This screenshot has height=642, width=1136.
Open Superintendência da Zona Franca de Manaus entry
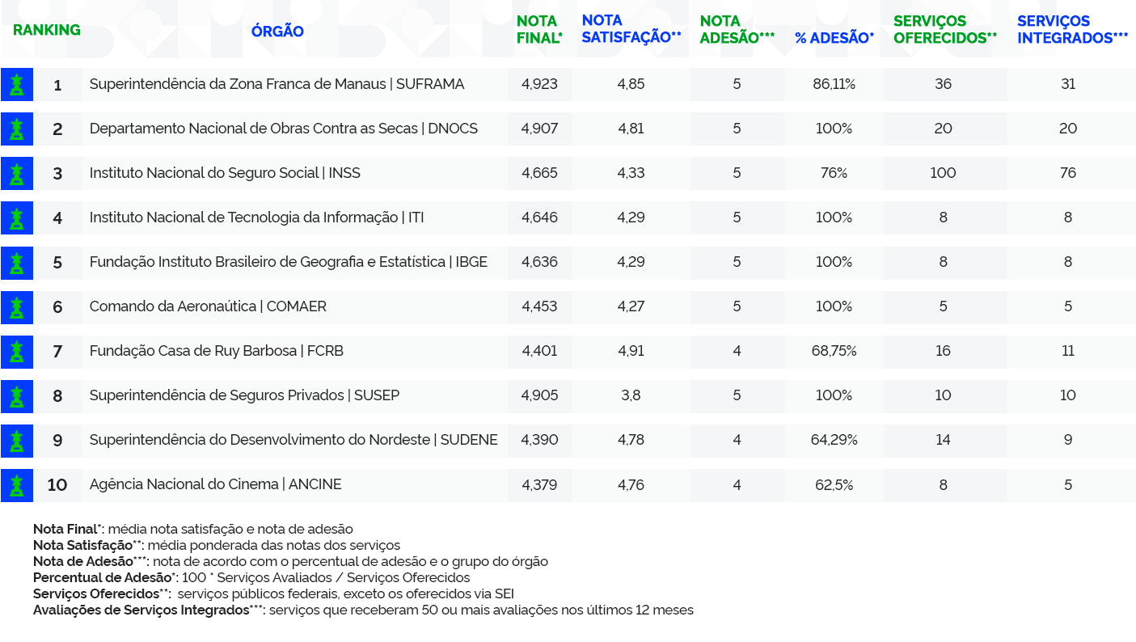277,84
